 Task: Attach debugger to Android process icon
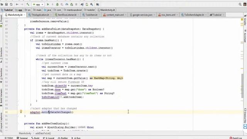click(71, 5)
